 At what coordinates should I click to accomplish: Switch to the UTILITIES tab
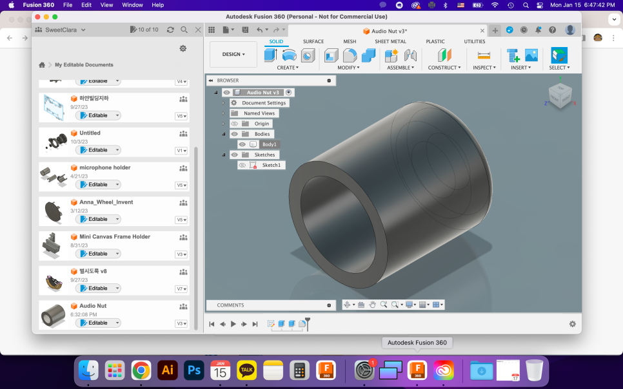pos(475,41)
